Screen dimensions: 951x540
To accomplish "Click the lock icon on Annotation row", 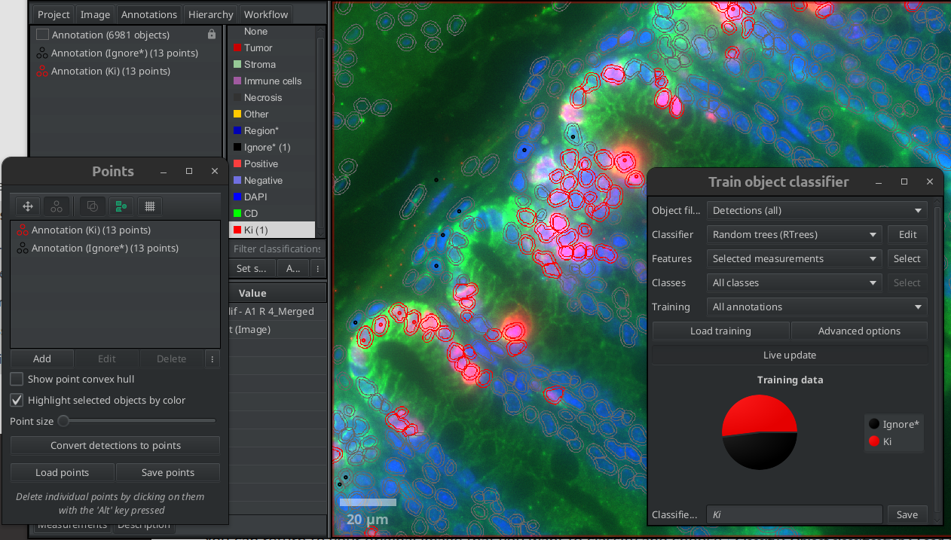I will tap(212, 35).
